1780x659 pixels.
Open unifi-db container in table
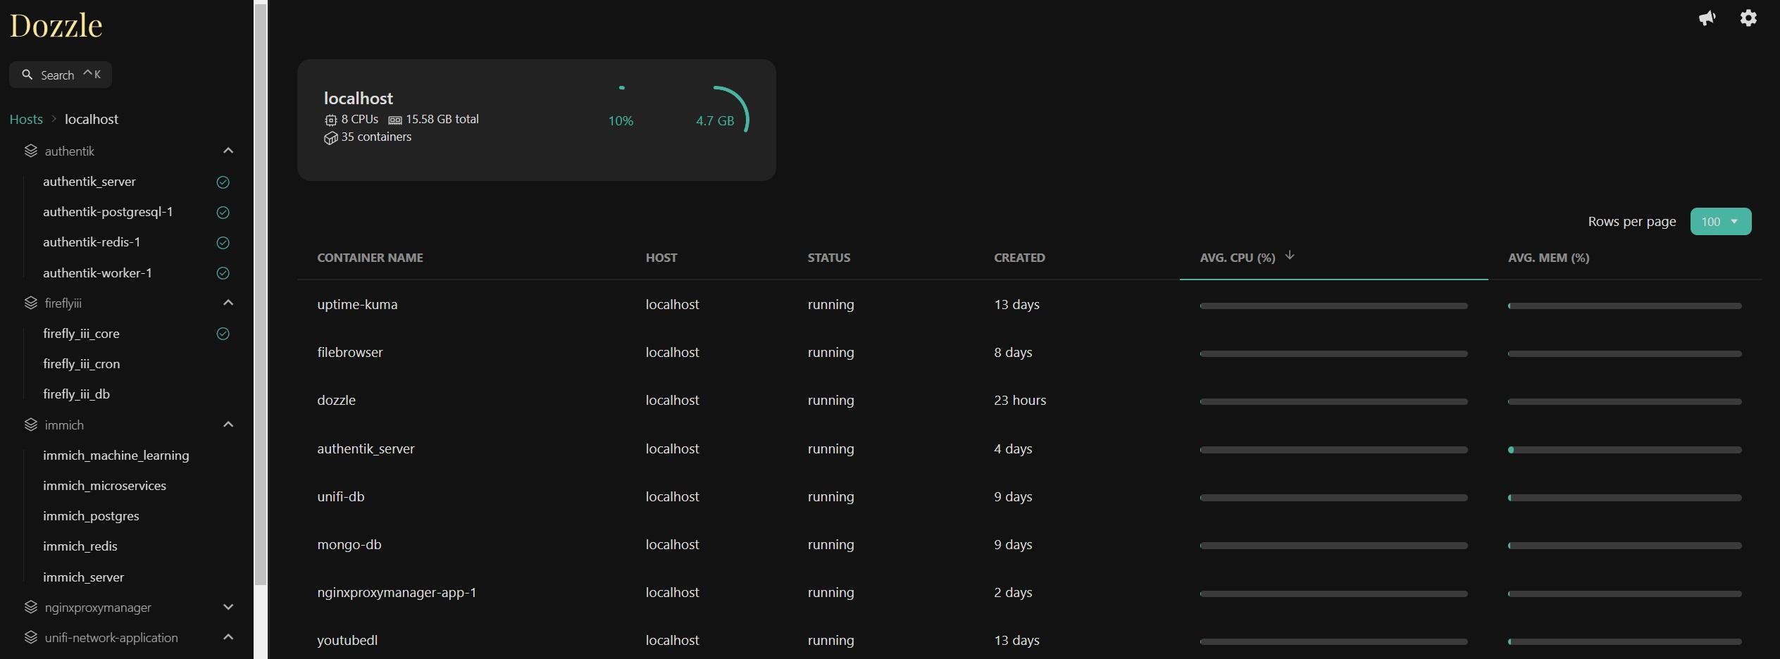click(341, 496)
